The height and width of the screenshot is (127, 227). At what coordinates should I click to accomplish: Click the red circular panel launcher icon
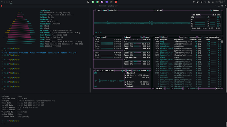pyautogui.click(x=116, y=2)
